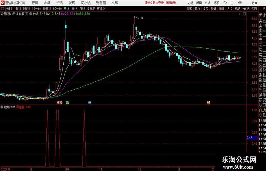266x171 pixels.
Task: Toggle the left panel icon beside 分时
Action: pyautogui.click(x=3, y=9)
